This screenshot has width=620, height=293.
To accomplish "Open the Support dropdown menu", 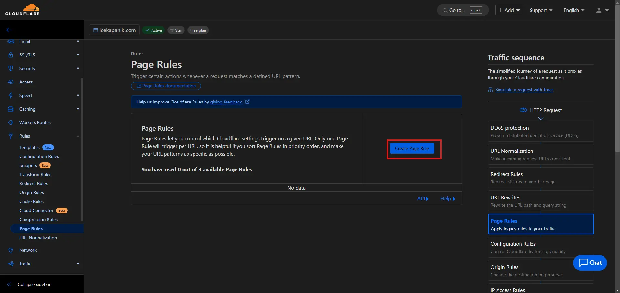I will pos(541,10).
